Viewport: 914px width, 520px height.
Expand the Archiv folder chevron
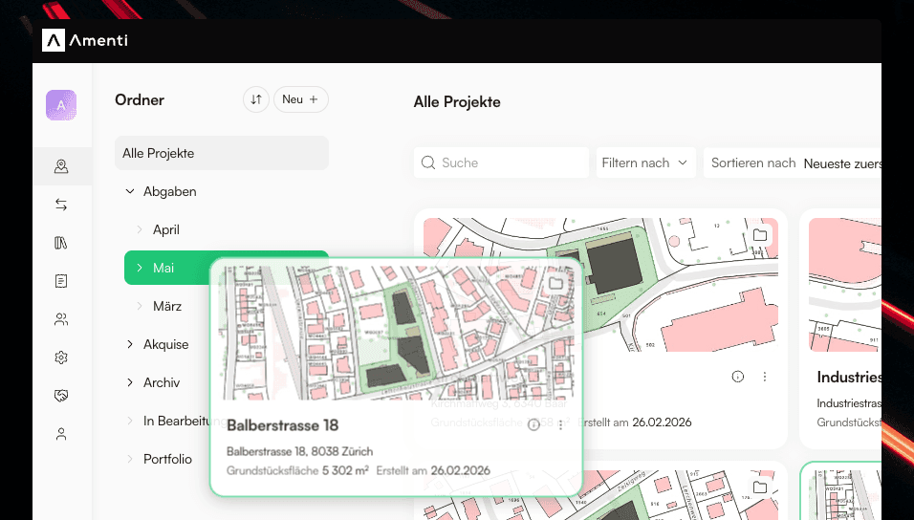click(130, 382)
